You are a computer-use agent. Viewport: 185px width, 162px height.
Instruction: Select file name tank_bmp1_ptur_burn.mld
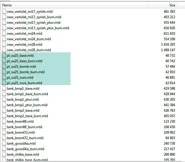tap(27, 105)
